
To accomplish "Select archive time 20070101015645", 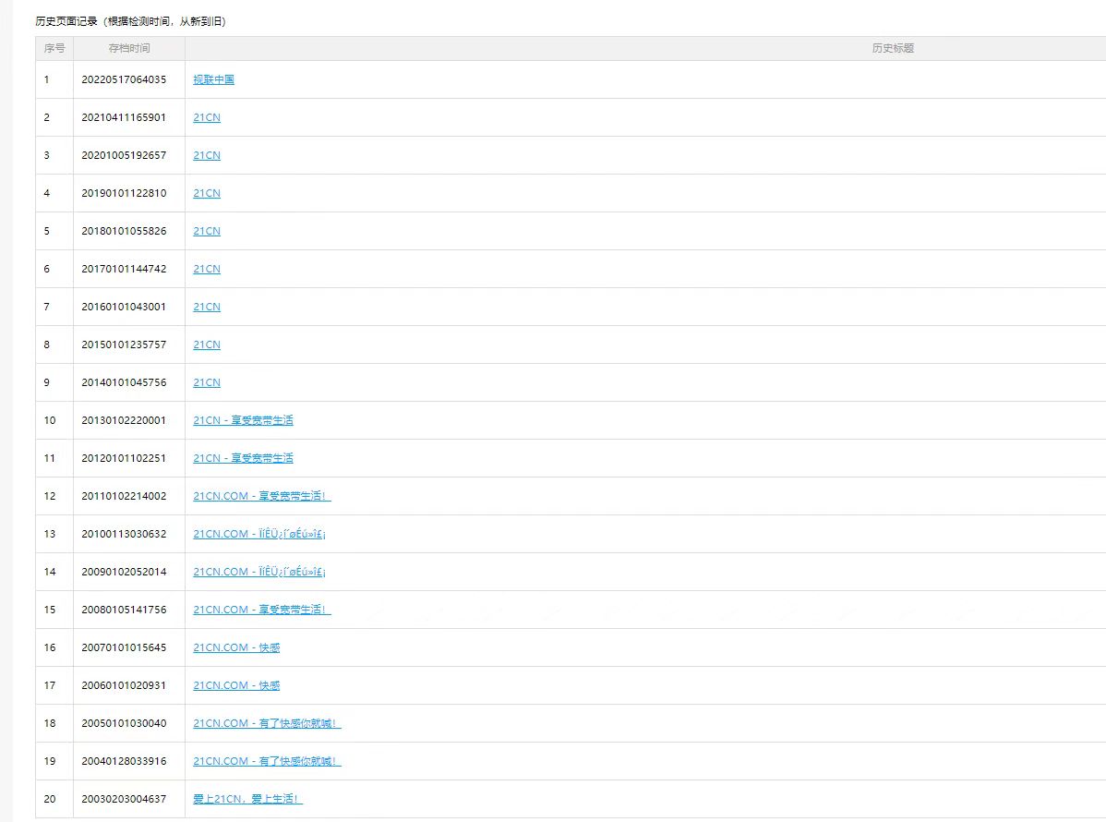I will pos(124,647).
